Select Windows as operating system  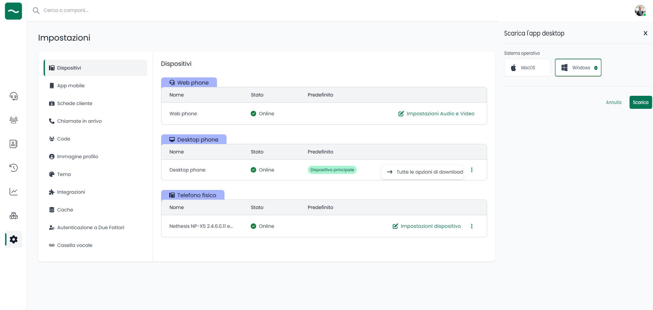pyautogui.click(x=578, y=68)
